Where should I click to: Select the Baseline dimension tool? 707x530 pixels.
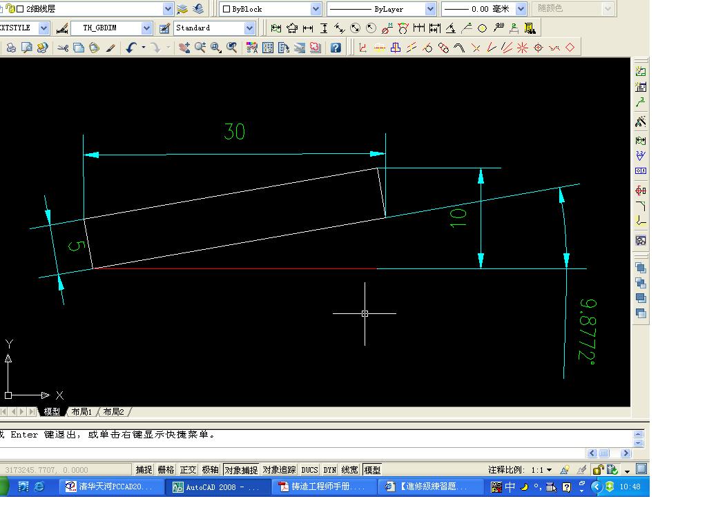(x=435, y=28)
